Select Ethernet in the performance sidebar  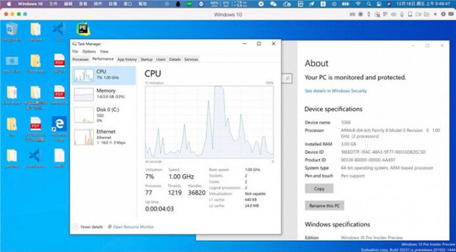coord(104,137)
